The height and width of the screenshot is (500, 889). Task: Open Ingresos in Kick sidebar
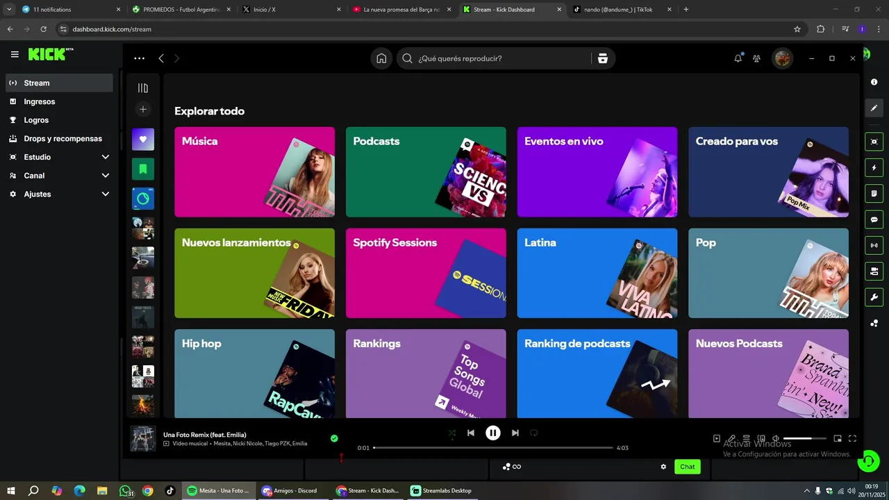click(x=59, y=101)
